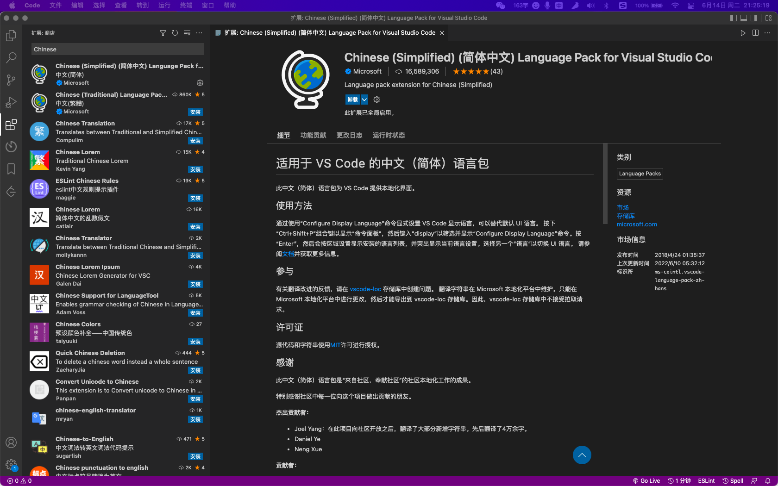Switch to the 功能贡献 tab

[313, 135]
